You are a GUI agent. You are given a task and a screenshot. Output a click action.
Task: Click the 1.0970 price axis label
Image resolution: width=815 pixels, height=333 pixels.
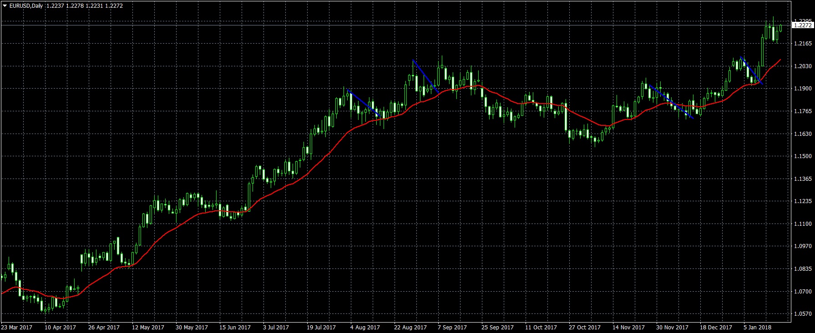803,246
